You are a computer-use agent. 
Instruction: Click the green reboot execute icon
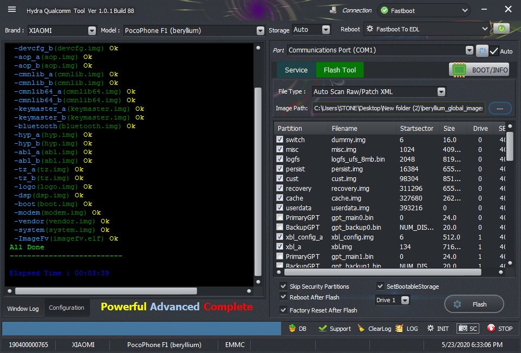(x=501, y=29)
